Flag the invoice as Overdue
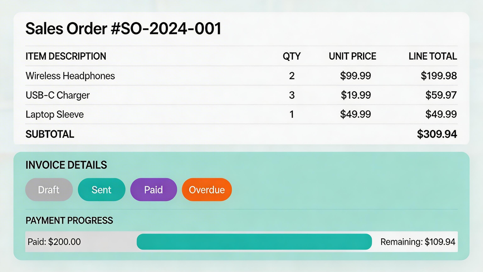 [207, 189]
